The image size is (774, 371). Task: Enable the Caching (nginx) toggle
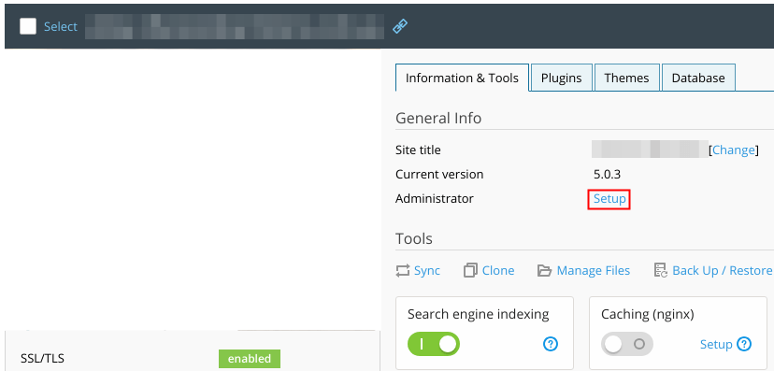pyautogui.click(x=627, y=344)
